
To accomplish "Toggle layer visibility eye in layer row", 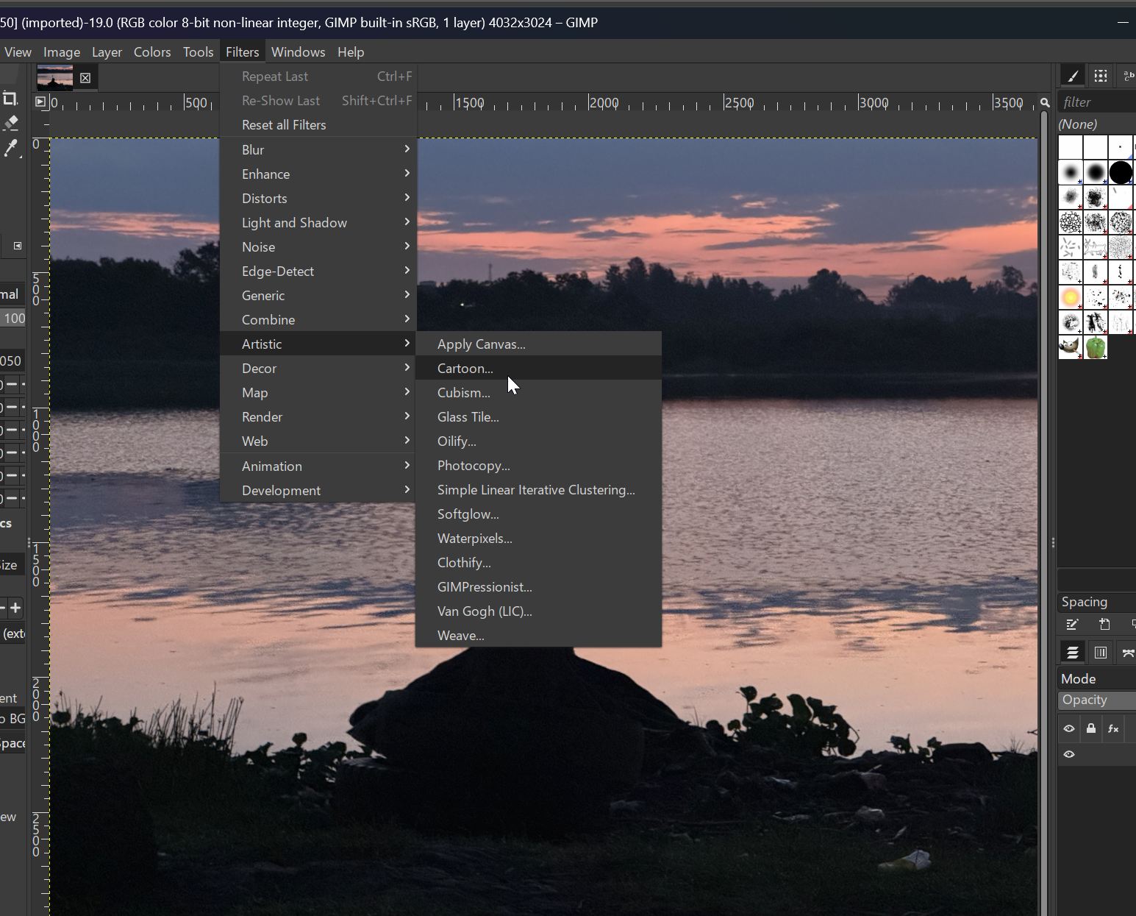I will coord(1069,754).
